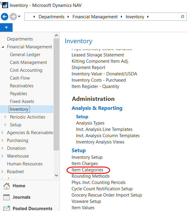
Task: Click the refresh icon in address bar
Action: click(183, 17)
